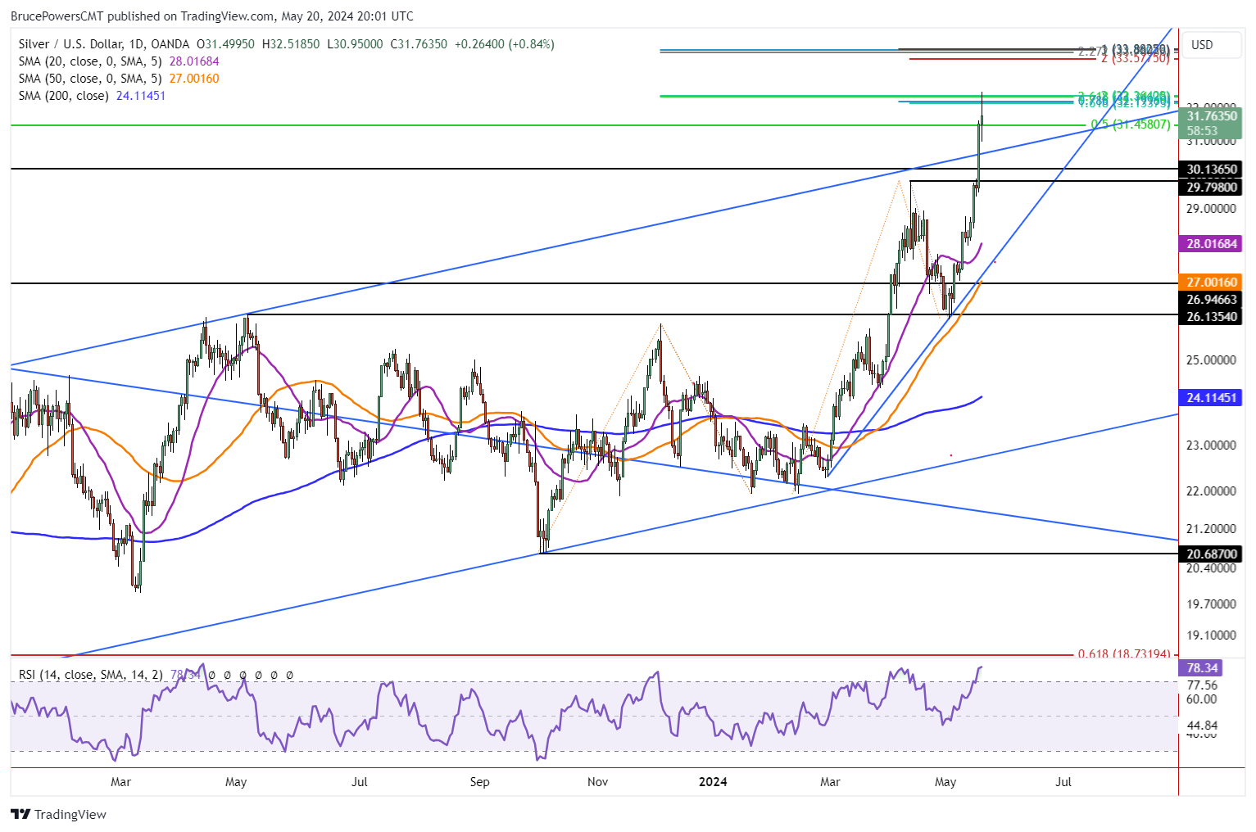Click the RSI indicator legend label
The height and width of the screenshot is (832, 1256).
tap(89, 675)
